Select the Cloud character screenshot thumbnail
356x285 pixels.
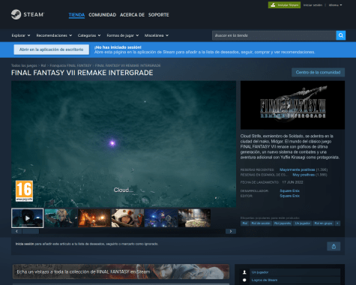click(61, 218)
